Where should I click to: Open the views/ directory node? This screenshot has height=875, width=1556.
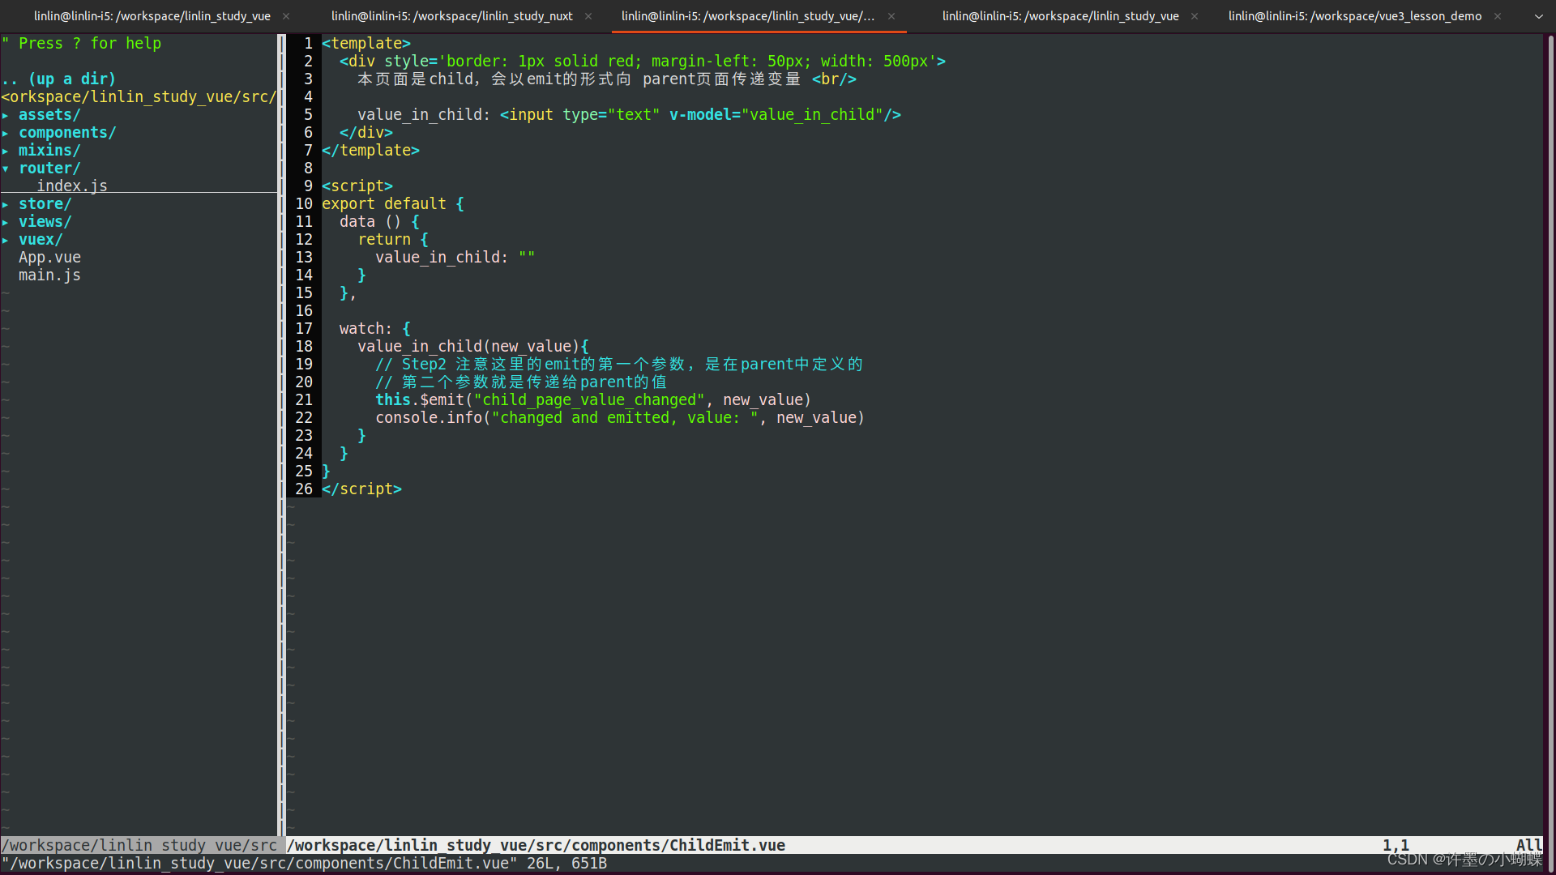point(45,222)
